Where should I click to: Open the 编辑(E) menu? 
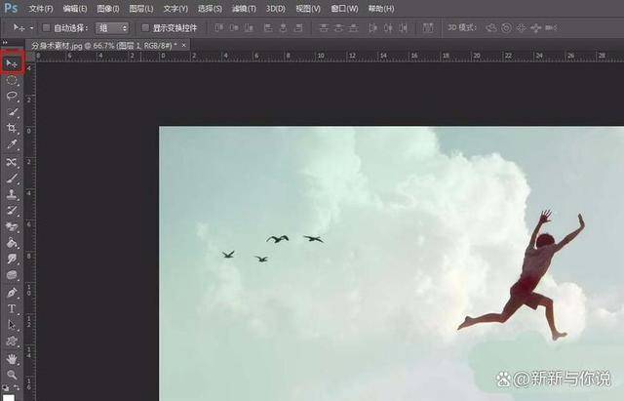click(x=75, y=9)
